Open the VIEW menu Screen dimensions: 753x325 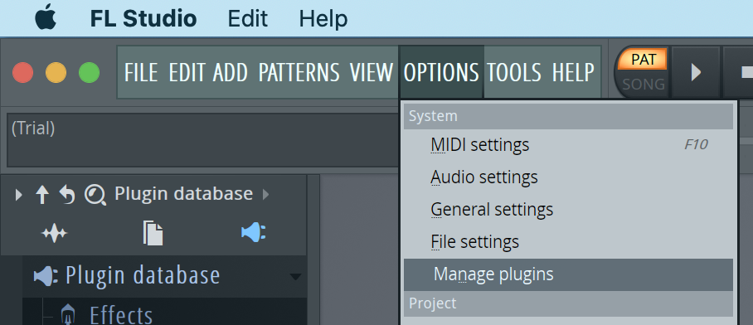click(372, 72)
